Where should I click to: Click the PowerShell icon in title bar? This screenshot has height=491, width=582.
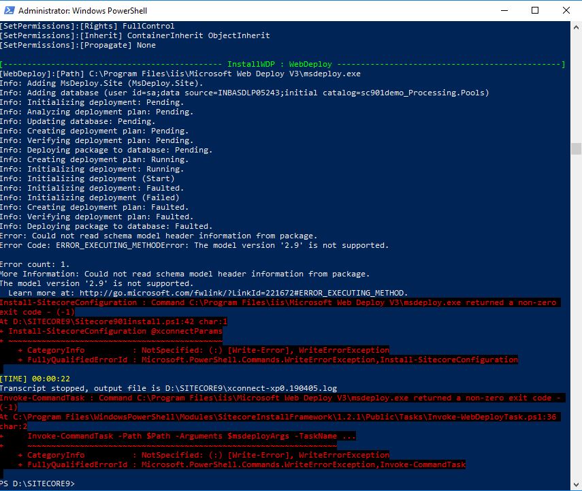click(x=9, y=10)
